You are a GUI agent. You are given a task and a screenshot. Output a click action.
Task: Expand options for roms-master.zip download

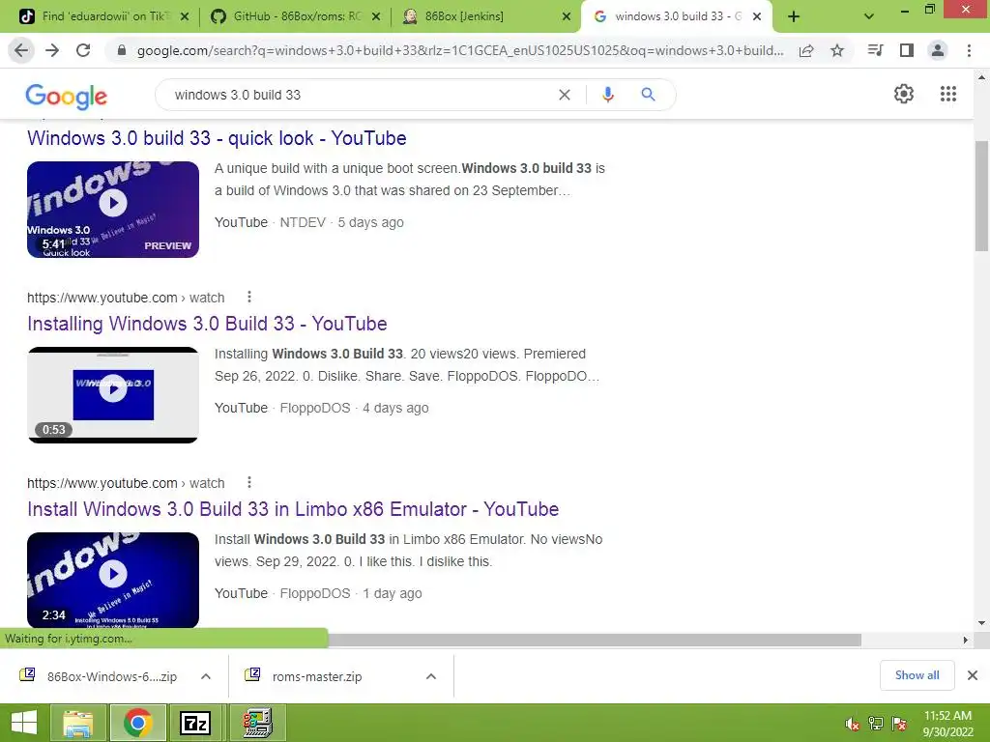coord(431,676)
